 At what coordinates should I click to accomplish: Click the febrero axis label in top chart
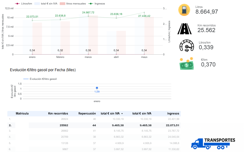coord(60,57)
